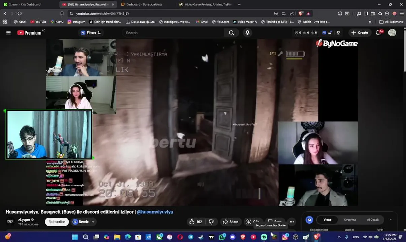Open Discord from the taskbar
This screenshot has width=406, height=242.
point(232,237)
